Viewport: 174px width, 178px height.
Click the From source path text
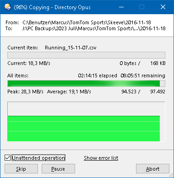pos(87,22)
